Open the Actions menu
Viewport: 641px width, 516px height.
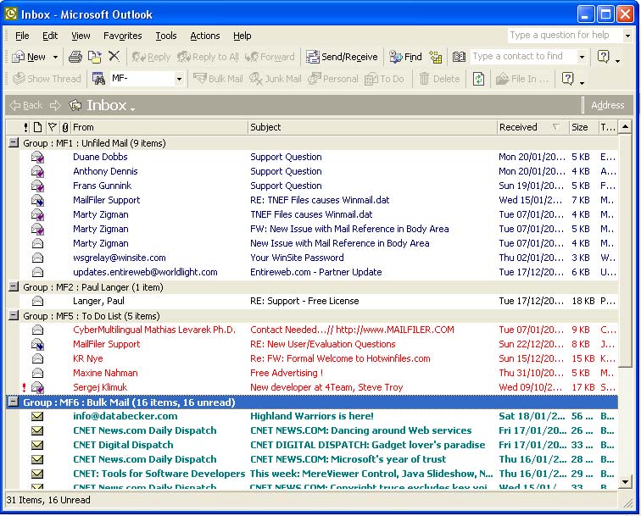(205, 36)
